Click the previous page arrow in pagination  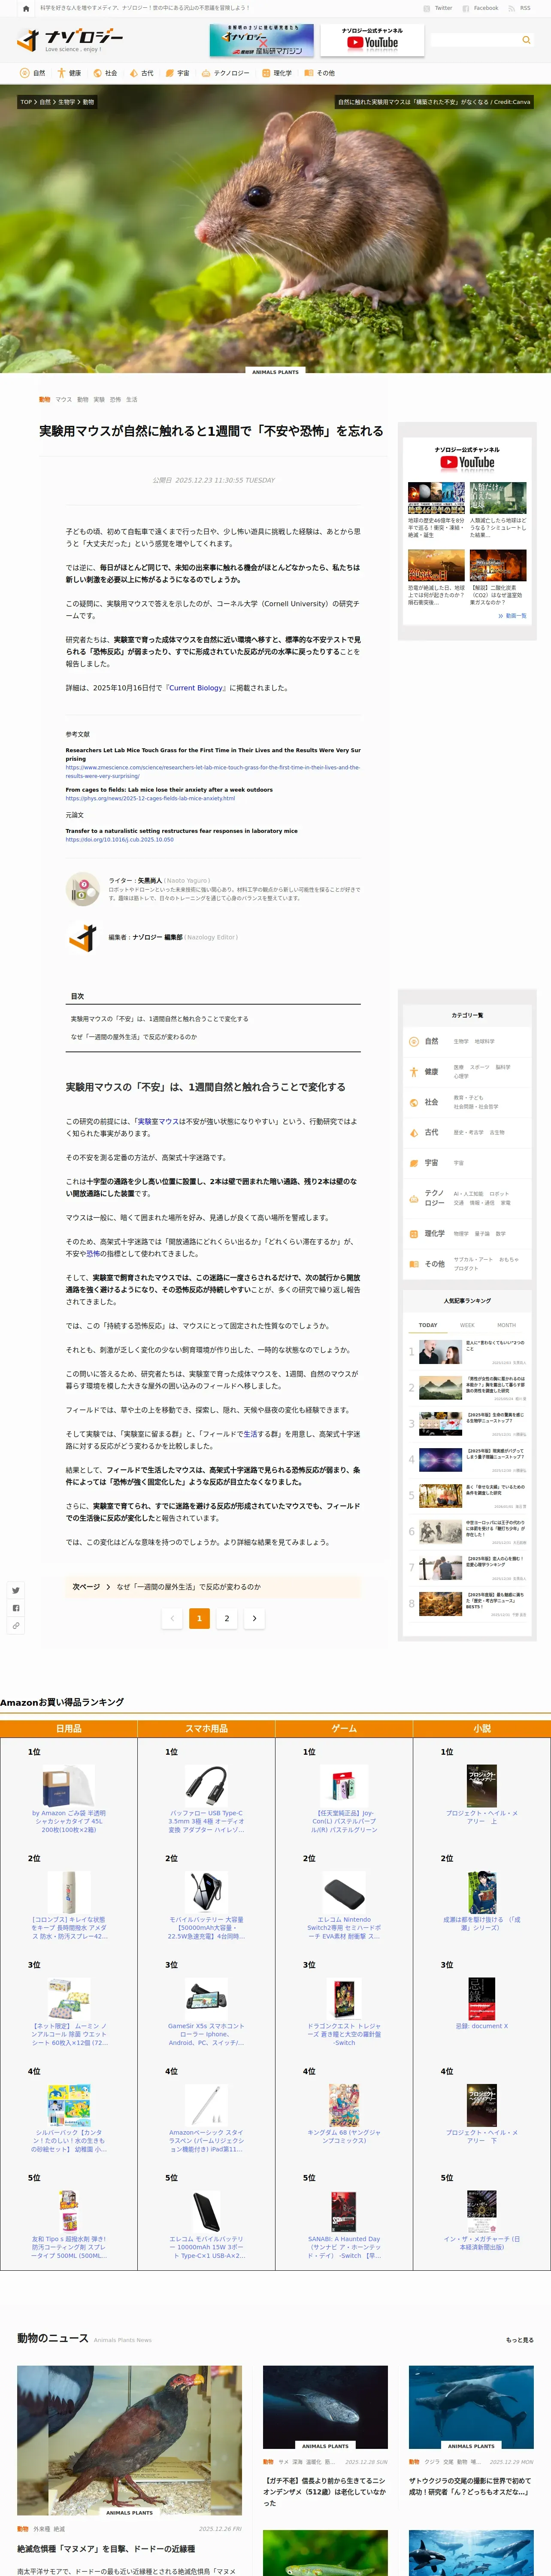point(172,1618)
